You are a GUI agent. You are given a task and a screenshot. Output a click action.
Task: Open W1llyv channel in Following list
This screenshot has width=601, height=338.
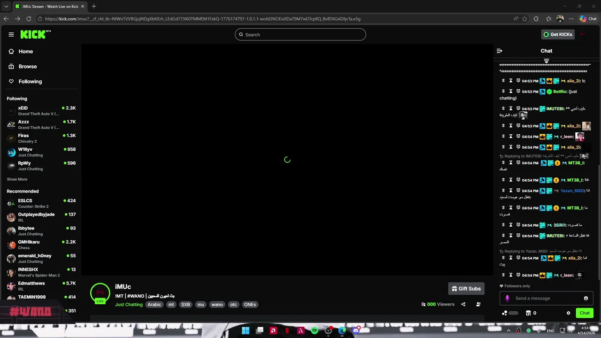41,152
